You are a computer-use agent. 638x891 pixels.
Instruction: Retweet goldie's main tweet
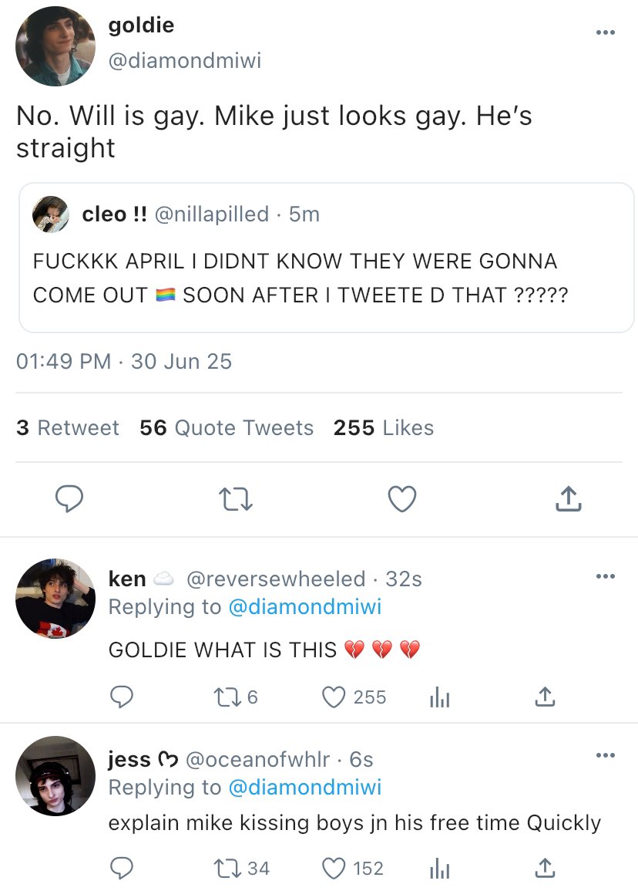pyautogui.click(x=237, y=500)
